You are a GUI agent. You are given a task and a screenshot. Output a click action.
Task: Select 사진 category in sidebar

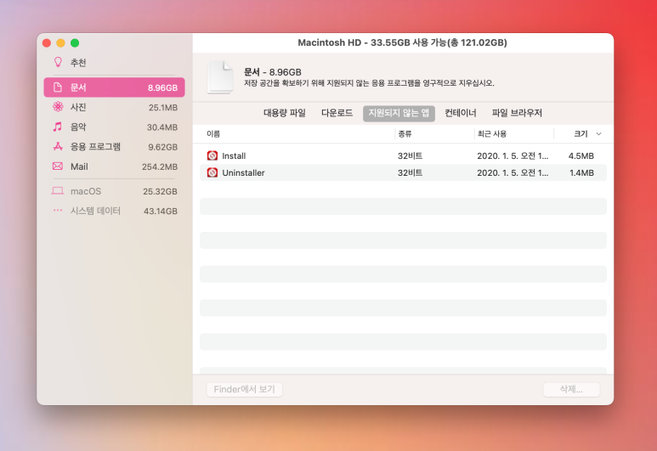[114, 107]
